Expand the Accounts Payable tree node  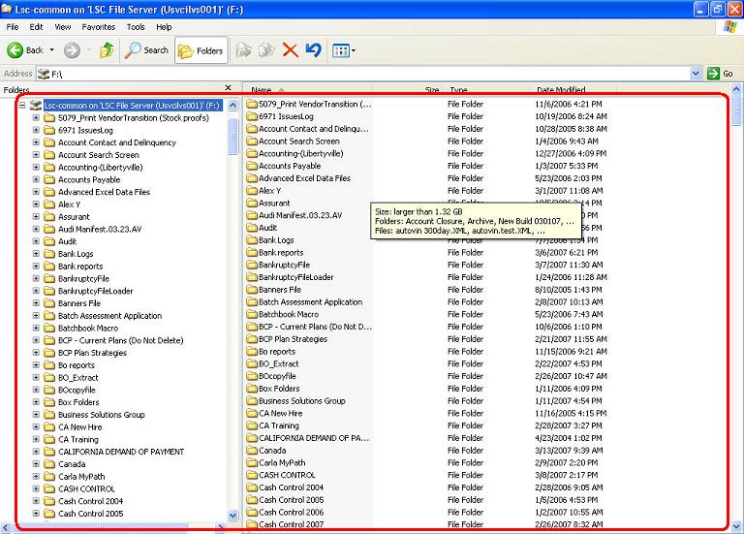(x=36, y=179)
